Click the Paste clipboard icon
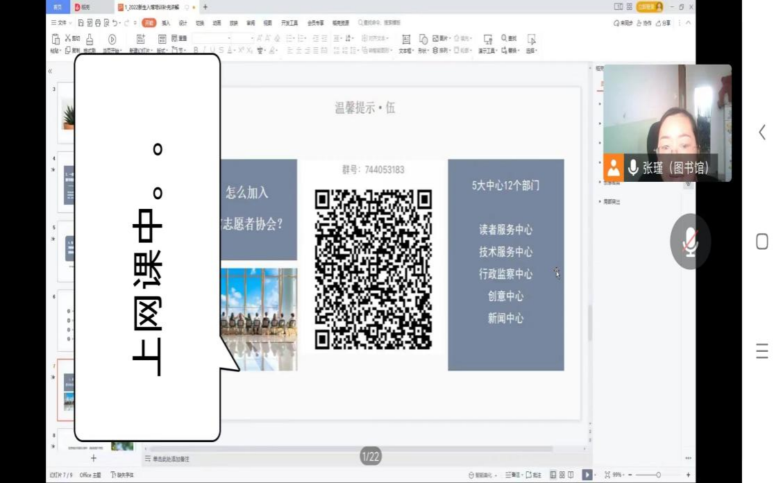This screenshot has height=483, width=783. click(56, 40)
